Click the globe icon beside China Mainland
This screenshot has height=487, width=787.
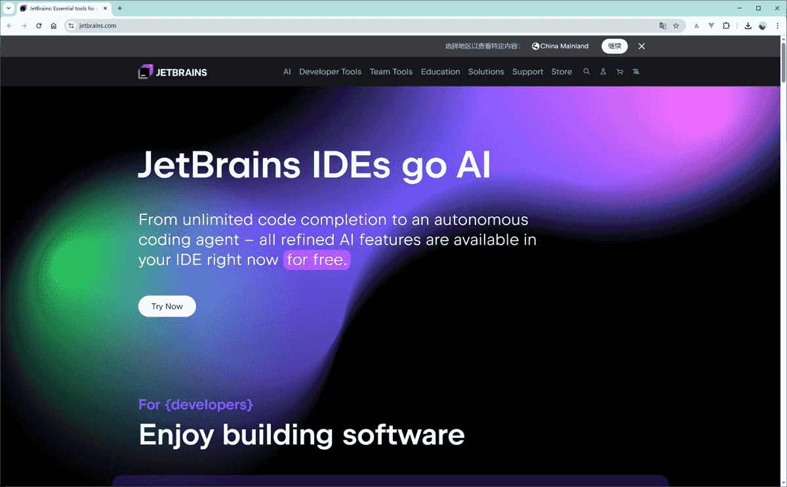[x=535, y=47]
